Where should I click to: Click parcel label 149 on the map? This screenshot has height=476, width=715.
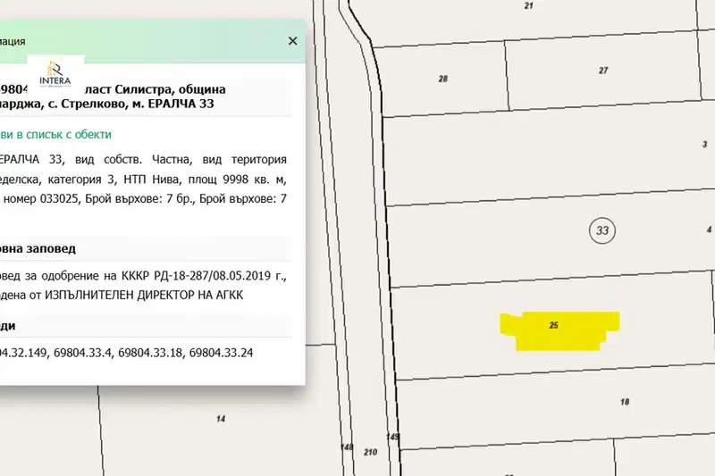click(392, 437)
